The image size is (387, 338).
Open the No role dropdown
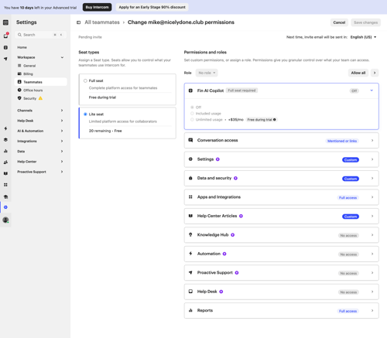pyautogui.click(x=207, y=73)
